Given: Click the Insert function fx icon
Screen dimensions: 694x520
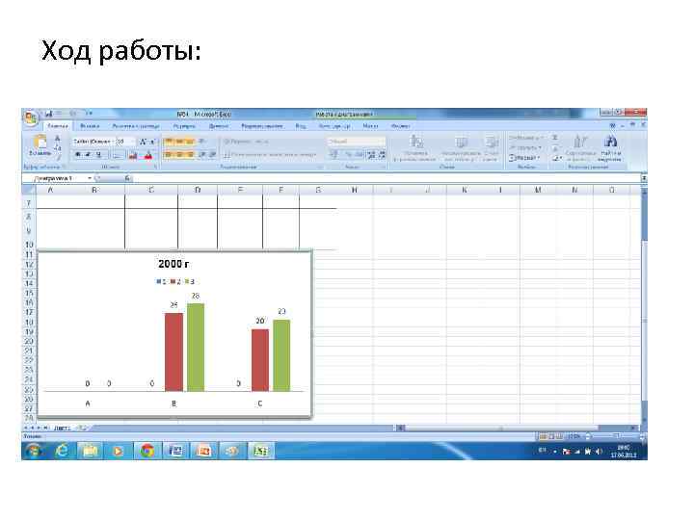Looking at the screenshot, I should pos(127,178).
